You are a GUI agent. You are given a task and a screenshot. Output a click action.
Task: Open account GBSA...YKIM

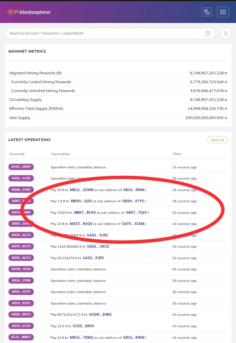coord(21,281)
